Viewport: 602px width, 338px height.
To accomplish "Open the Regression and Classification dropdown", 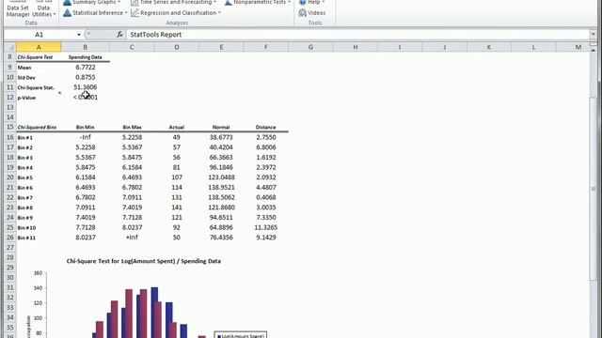I will pos(176,12).
